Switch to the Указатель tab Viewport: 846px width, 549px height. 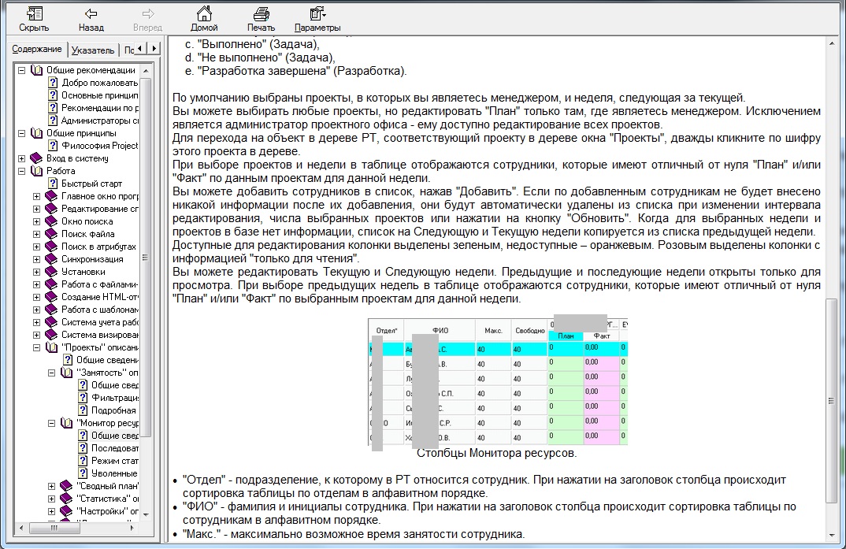tap(93, 50)
